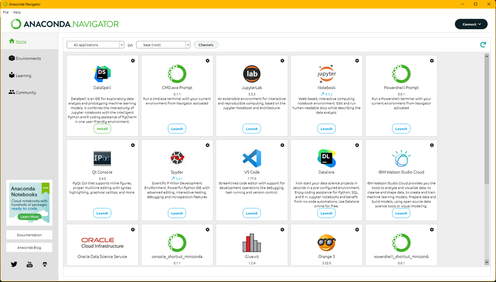Open DataSpell settings gear
The width and height of the screenshot is (496, 282).
pyautogui.click(x=133, y=61)
